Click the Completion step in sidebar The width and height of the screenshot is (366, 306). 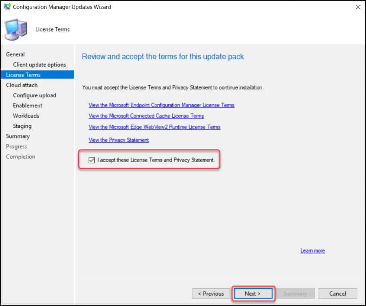point(20,157)
